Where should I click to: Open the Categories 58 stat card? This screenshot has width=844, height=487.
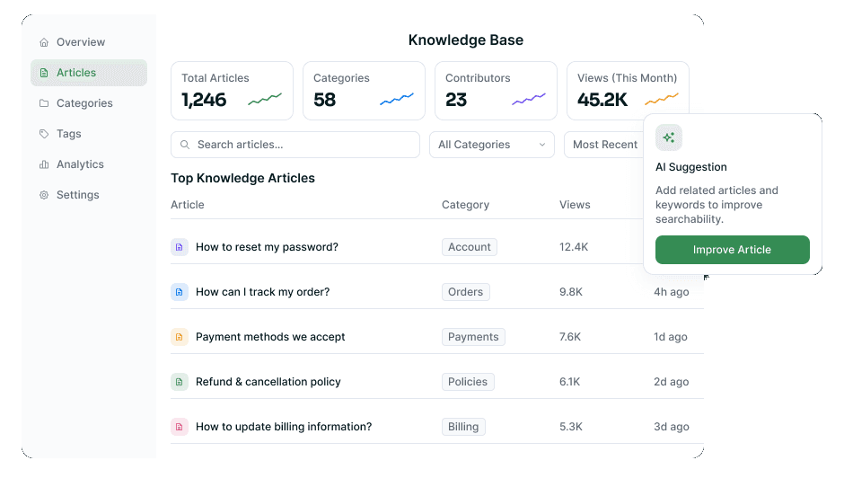pyautogui.click(x=364, y=91)
